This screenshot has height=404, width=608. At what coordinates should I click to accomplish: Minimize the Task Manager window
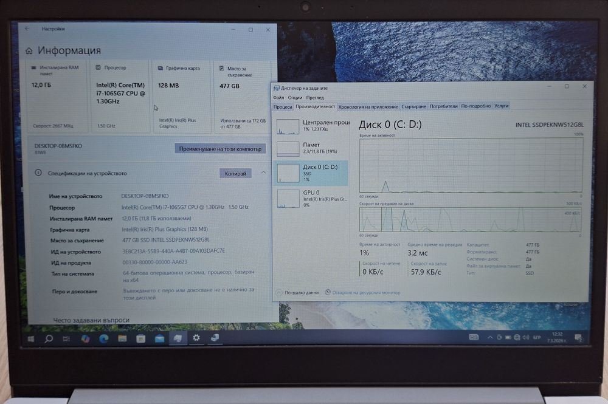click(549, 86)
